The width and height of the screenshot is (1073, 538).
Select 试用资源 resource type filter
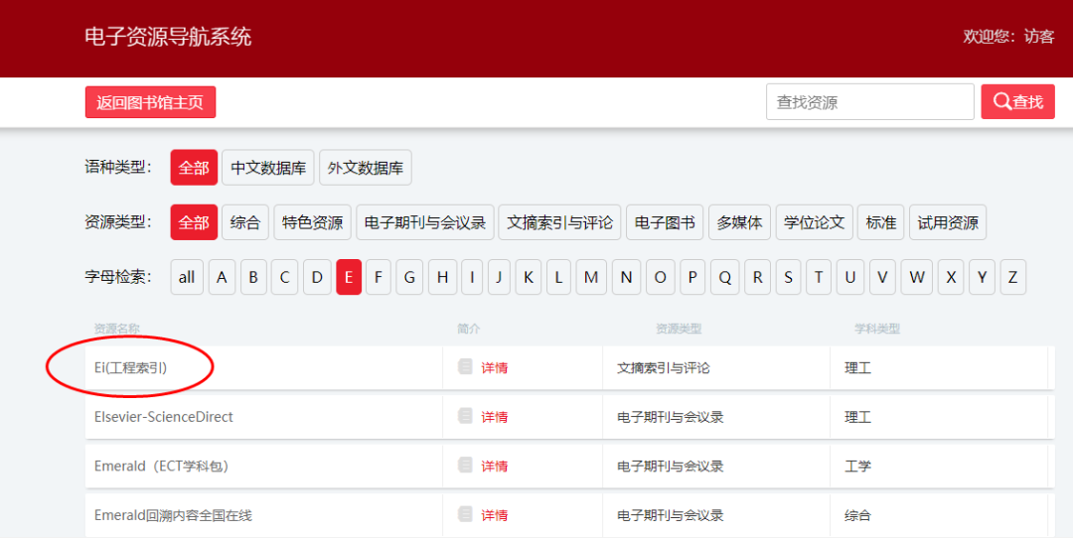pos(948,222)
